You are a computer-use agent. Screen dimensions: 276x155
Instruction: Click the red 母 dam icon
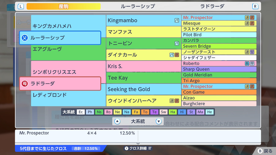(x=25, y=84)
